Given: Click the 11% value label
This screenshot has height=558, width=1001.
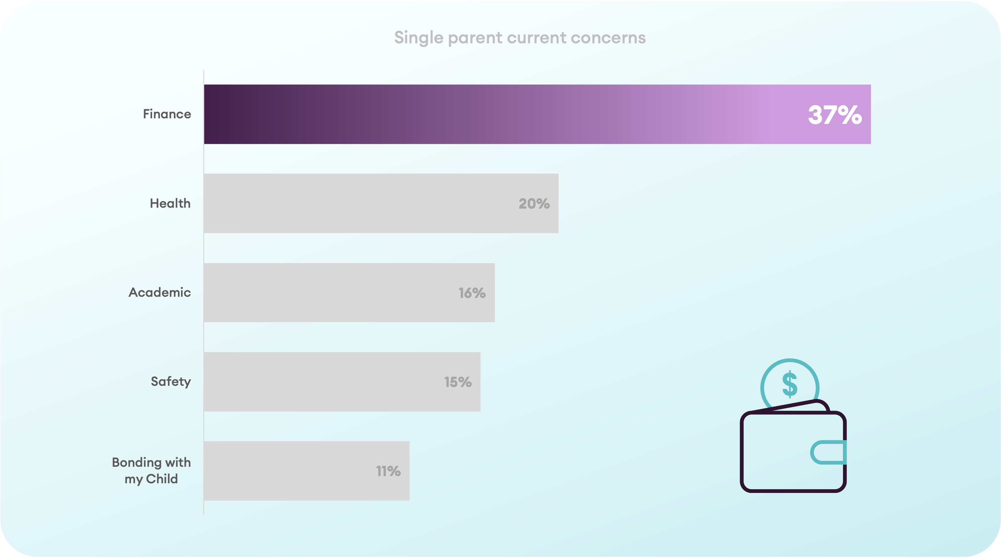Looking at the screenshot, I should click(x=388, y=471).
